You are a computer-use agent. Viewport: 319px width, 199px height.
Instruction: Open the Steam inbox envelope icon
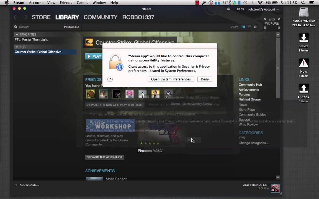[228, 9]
